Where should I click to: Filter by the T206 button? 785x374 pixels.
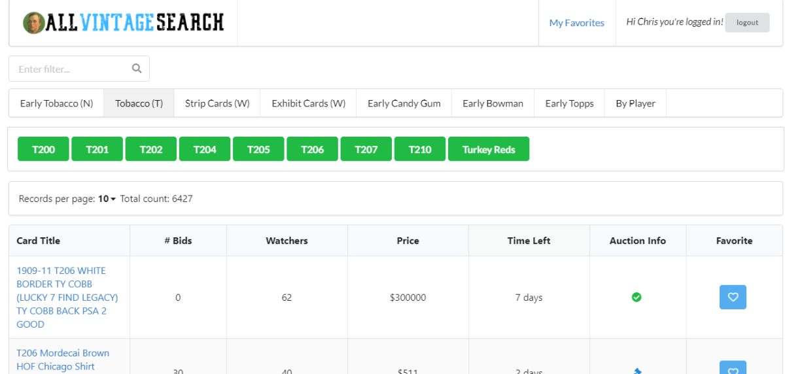[x=312, y=149]
